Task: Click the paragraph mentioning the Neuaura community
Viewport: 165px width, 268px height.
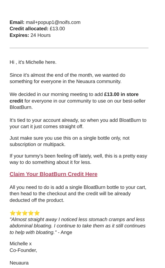Action: point(67,78)
